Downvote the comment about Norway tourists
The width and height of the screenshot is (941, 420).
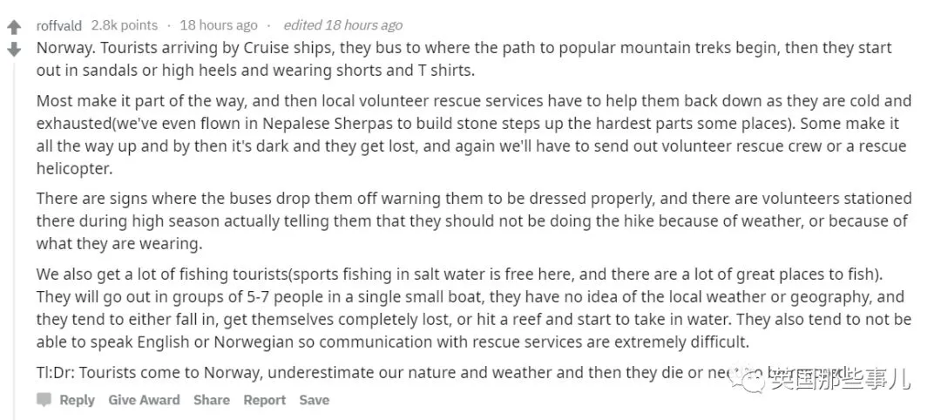coord(15,50)
